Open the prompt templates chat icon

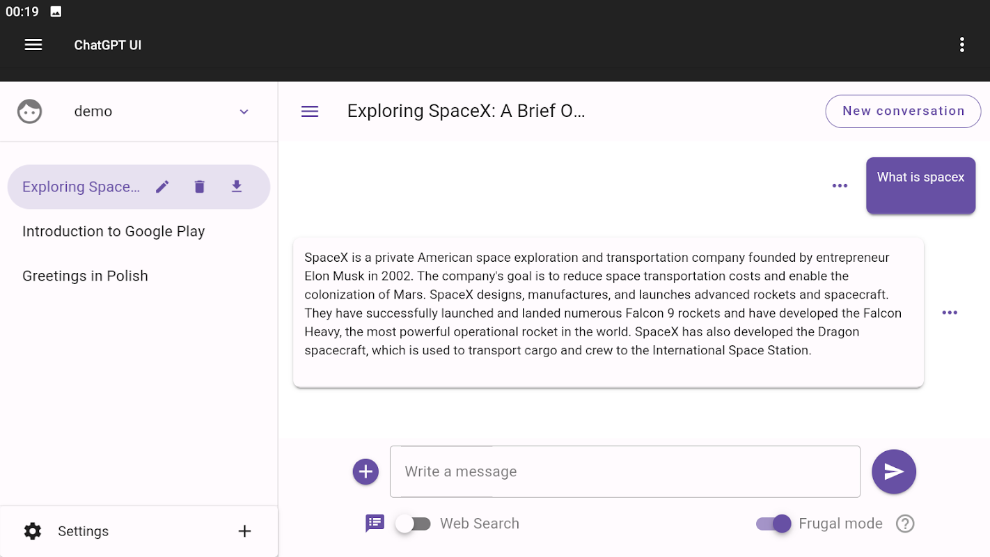point(375,524)
